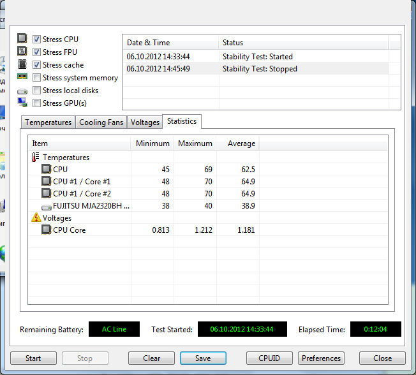Click the Maximum column header
The image size is (416, 375).
click(x=195, y=143)
